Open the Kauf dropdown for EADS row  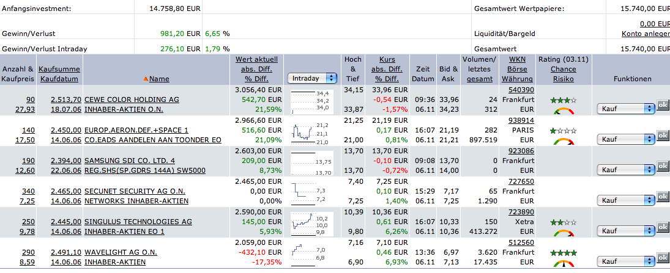pos(625,139)
